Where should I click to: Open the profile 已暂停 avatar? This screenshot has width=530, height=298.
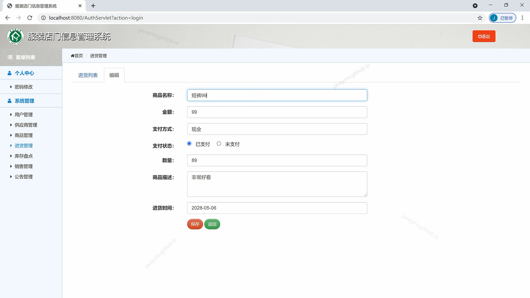502,18
